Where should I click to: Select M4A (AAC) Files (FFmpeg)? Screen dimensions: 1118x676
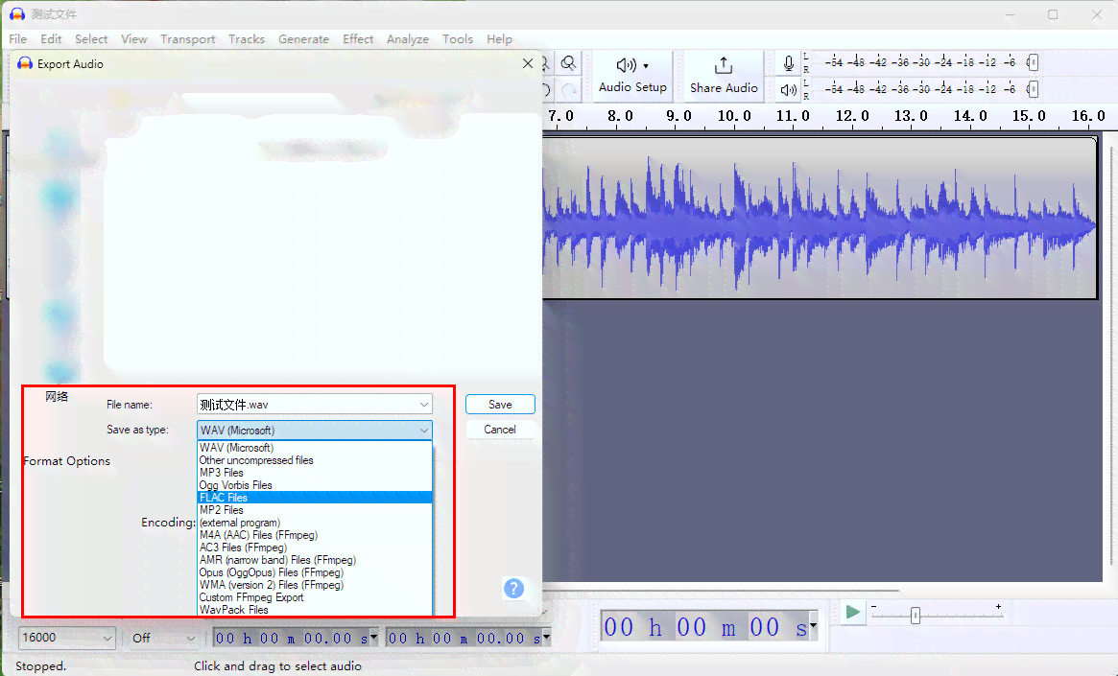point(315,535)
